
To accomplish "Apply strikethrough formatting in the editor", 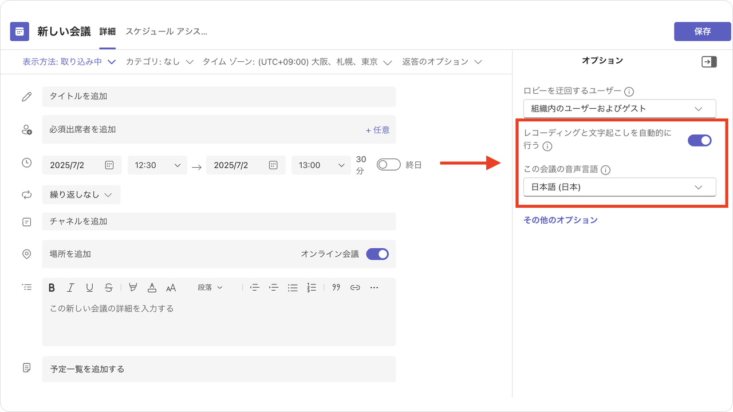I will [x=109, y=288].
